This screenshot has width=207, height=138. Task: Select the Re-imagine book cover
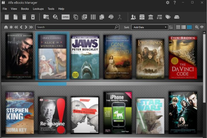click(x=52, y=115)
